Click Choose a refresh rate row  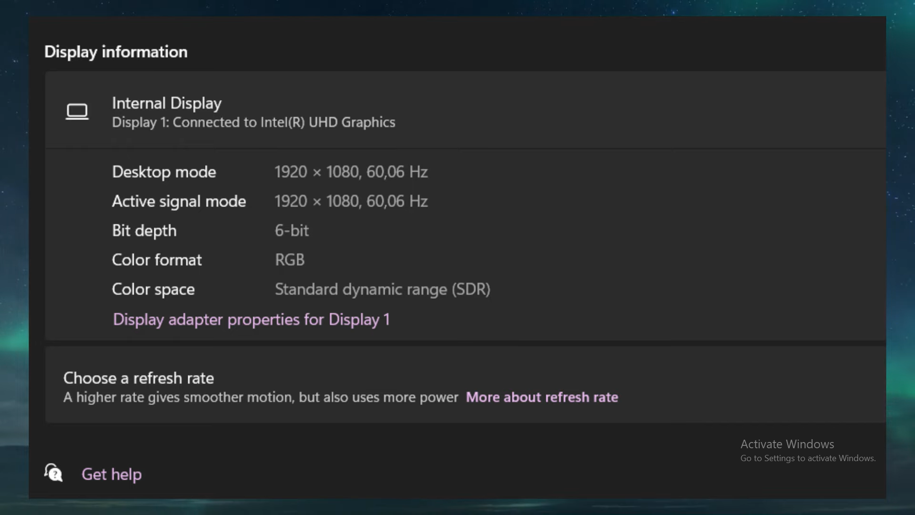pyautogui.click(x=465, y=385)
